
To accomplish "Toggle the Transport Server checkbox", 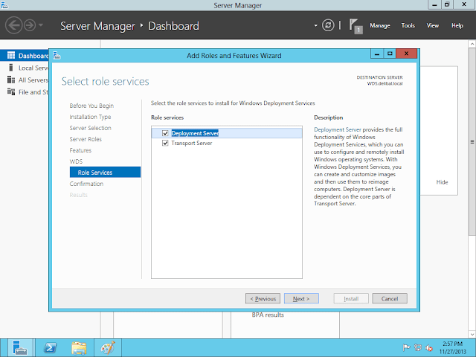I will click(165, 143).
